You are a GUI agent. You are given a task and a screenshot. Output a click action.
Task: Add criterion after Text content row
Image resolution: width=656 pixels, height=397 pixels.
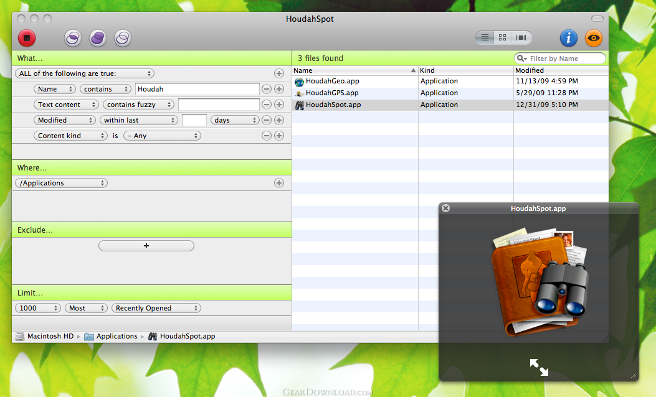279,105
